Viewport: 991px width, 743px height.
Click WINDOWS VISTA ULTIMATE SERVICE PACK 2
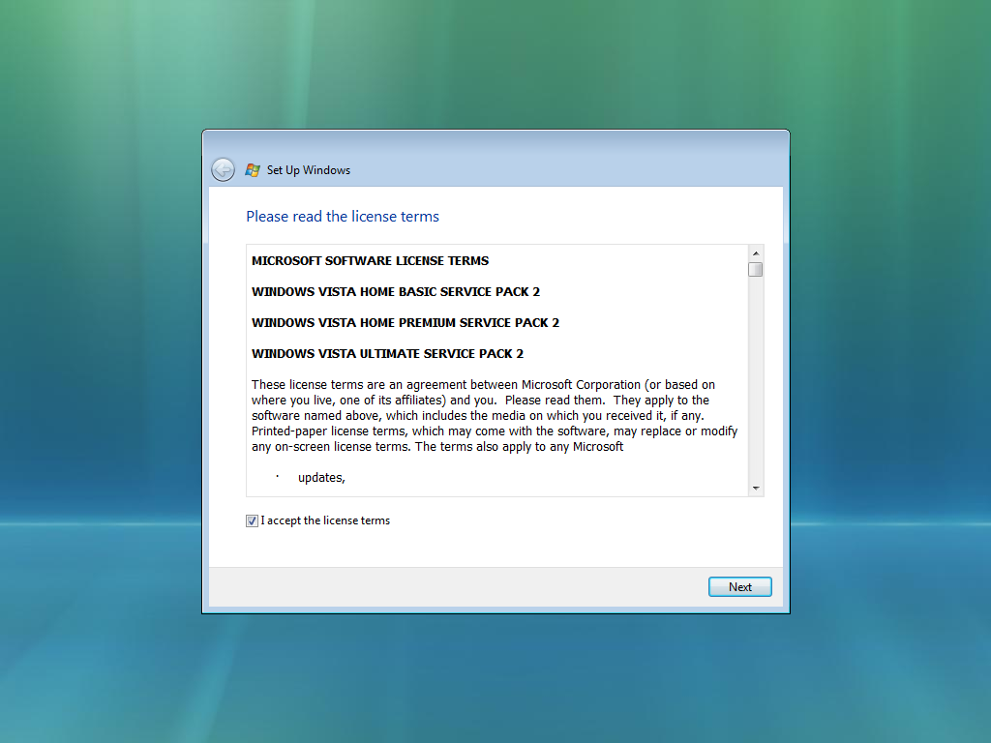387,354
